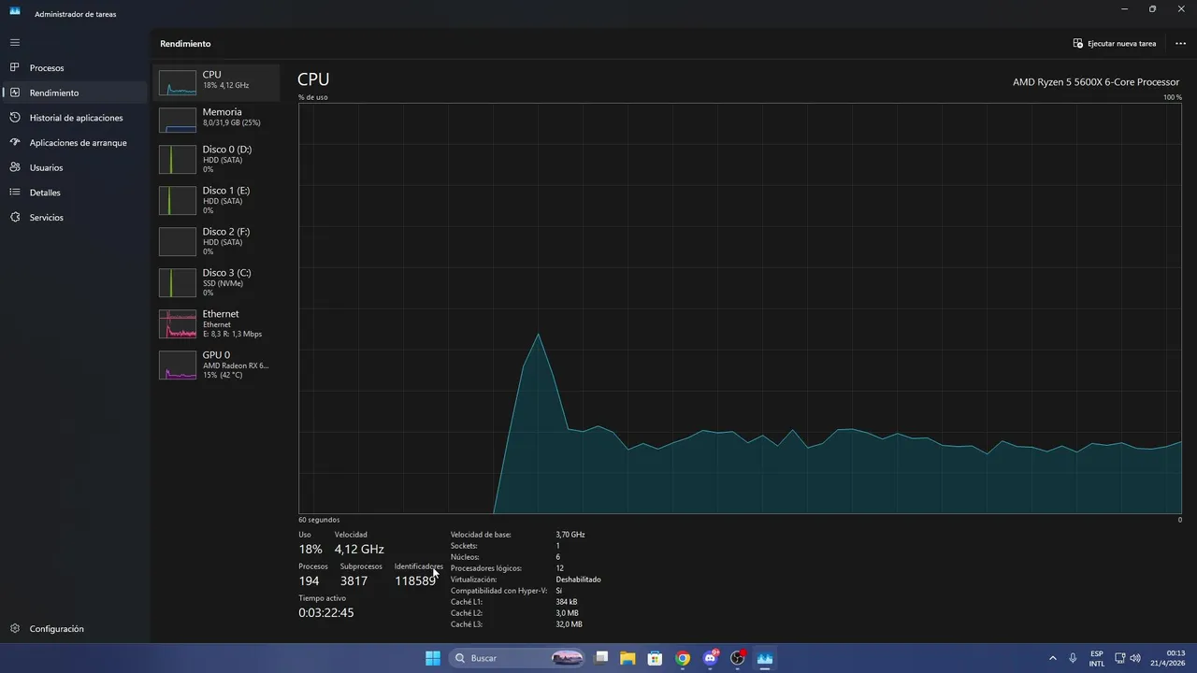This screenshot has width=1197, height=673.
Task: Go to Aplicaciones de arranque page
Action: [x=75, y=143]
